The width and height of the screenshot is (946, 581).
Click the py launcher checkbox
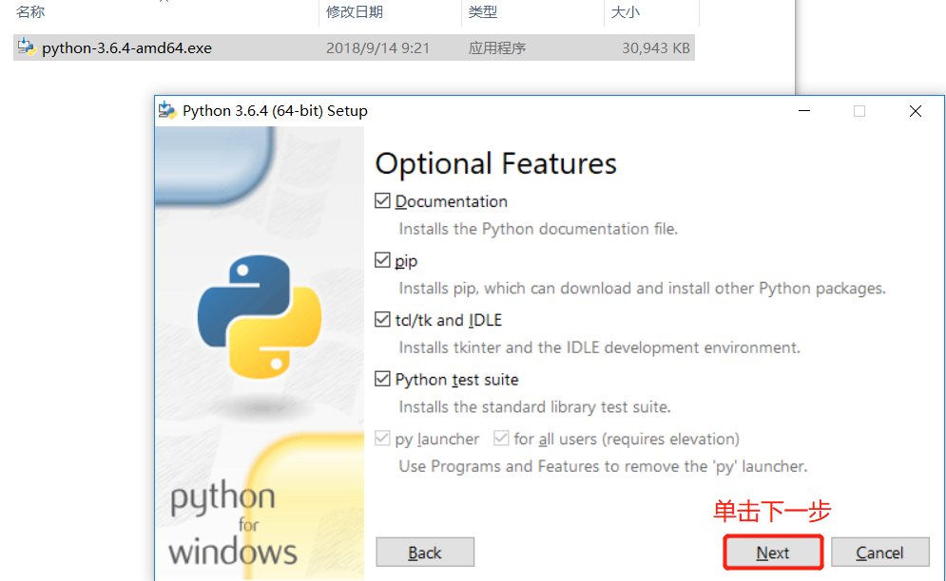coord(383,439)
